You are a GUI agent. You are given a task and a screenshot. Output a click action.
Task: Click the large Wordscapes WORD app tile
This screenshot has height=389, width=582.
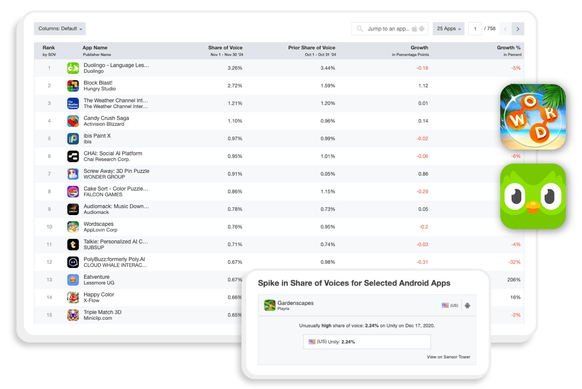[x=533, y=117]
